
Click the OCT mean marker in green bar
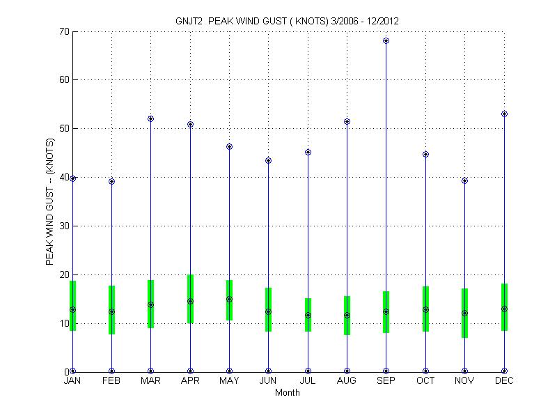click(425, 309)
